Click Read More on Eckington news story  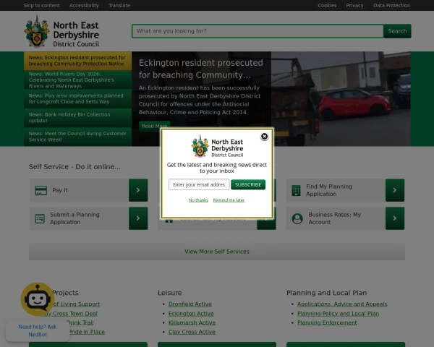pos(155,126)
